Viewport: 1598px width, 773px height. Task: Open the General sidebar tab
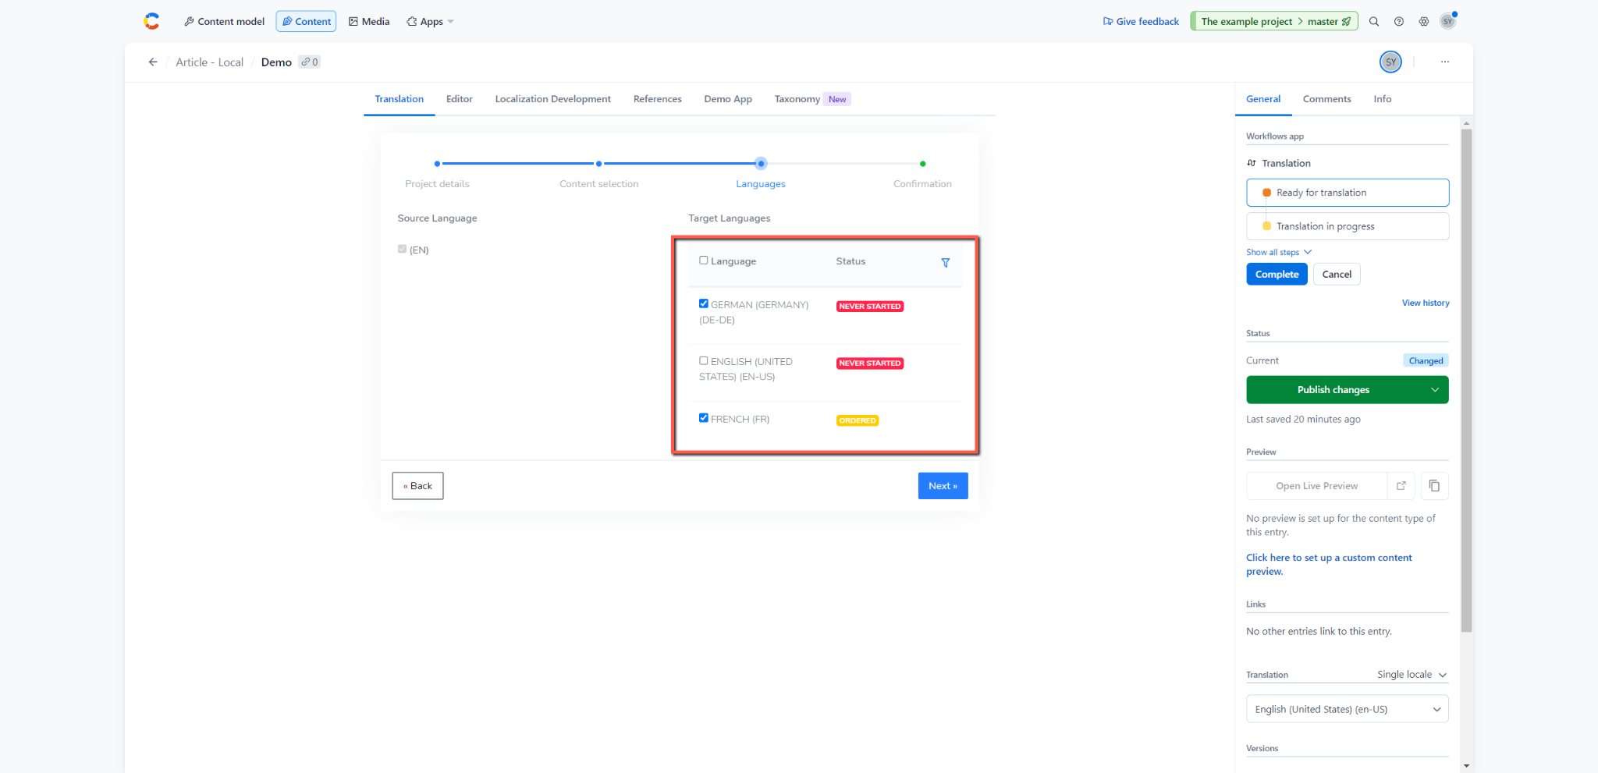tap(1262, 99)
